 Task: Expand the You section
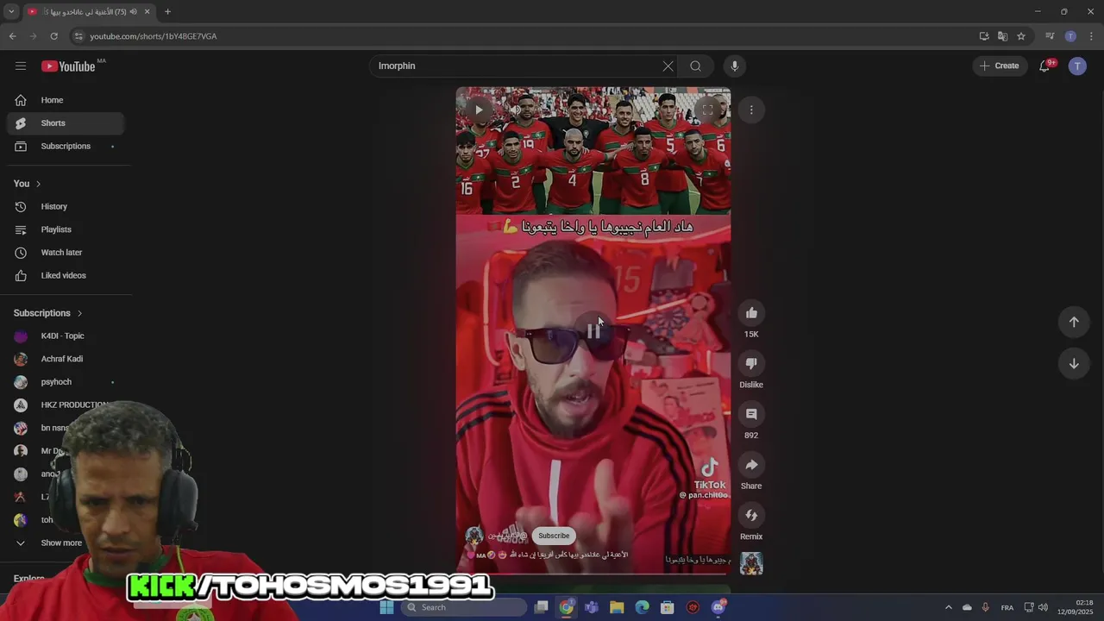click(x=28, y=184)
